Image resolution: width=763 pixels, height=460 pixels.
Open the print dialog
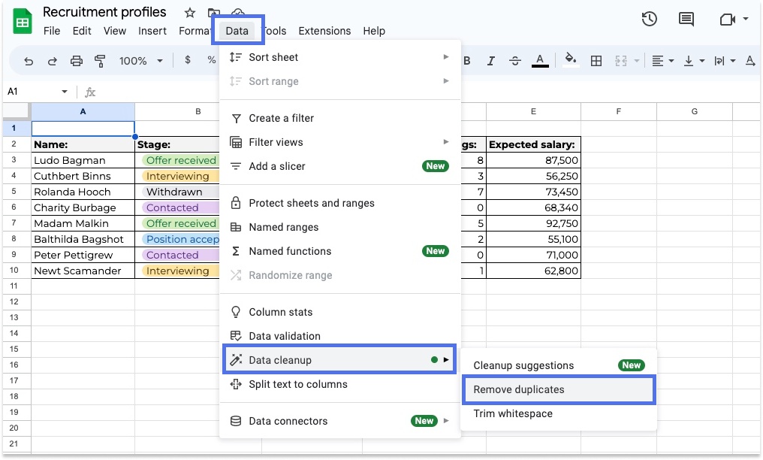(x=76, y=61)
